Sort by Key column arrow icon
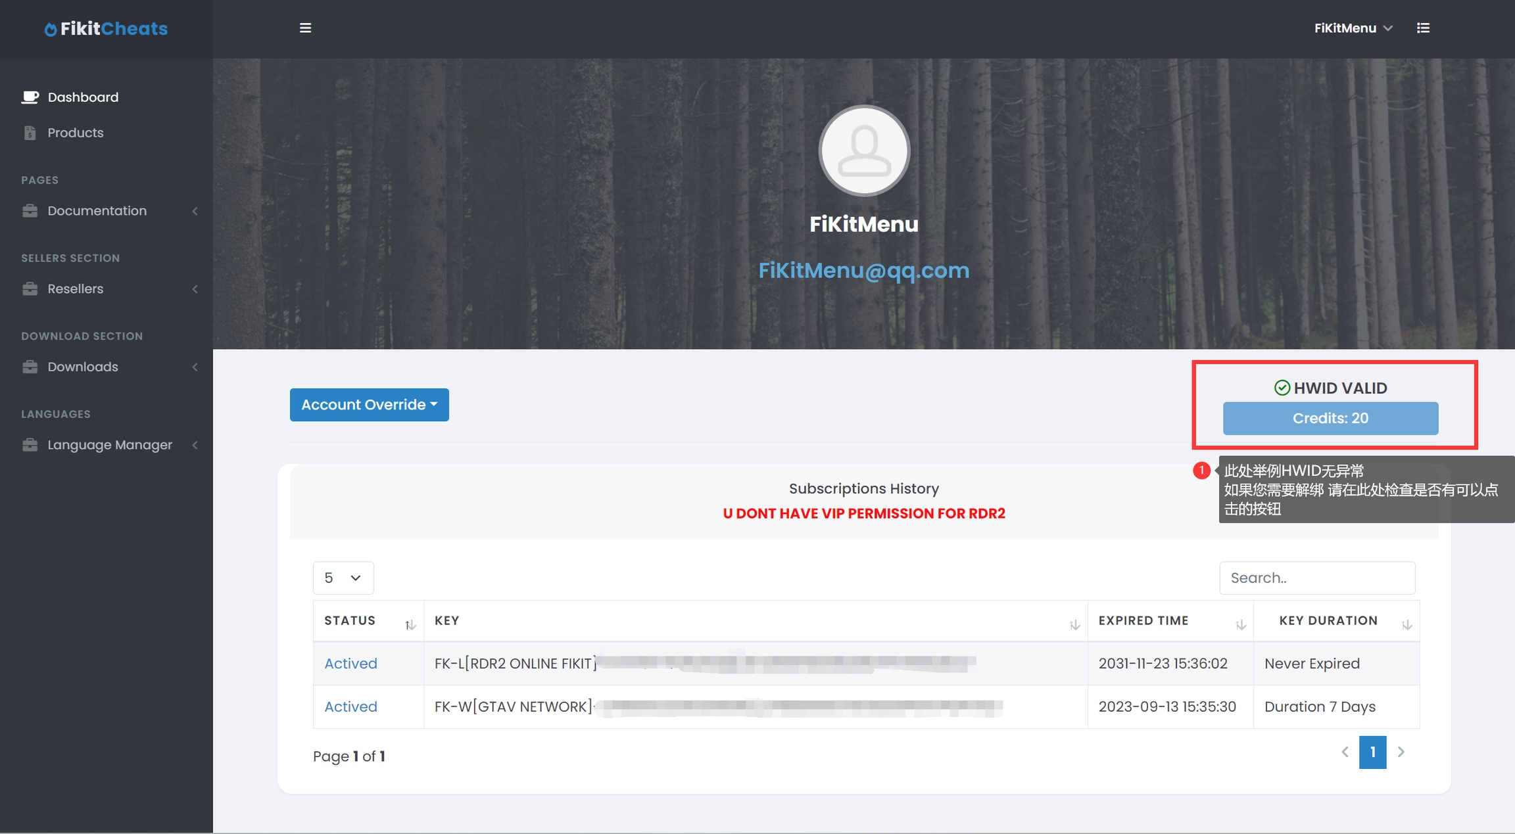This screenshot has height=834, width=1515. pyautogui.click(x=1074, y=624)
